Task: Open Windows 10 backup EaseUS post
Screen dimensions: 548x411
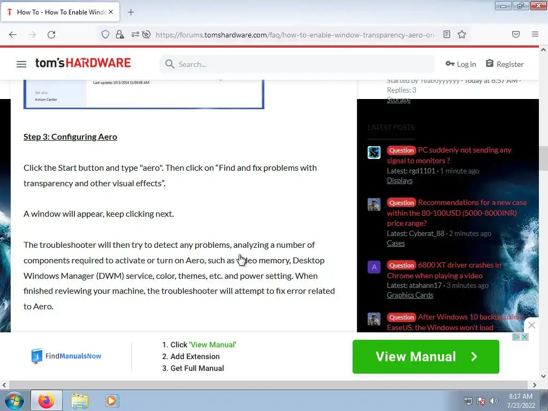Action: point(454,322)
